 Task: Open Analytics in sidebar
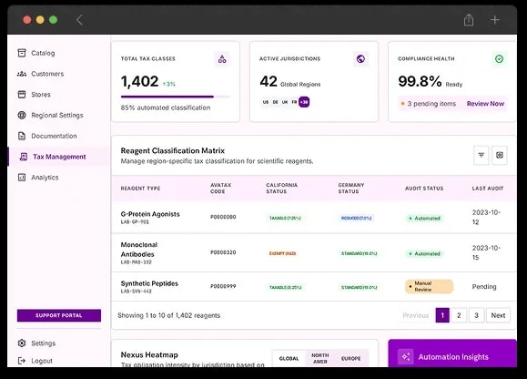pyautogui.click(x=45, y=178)
